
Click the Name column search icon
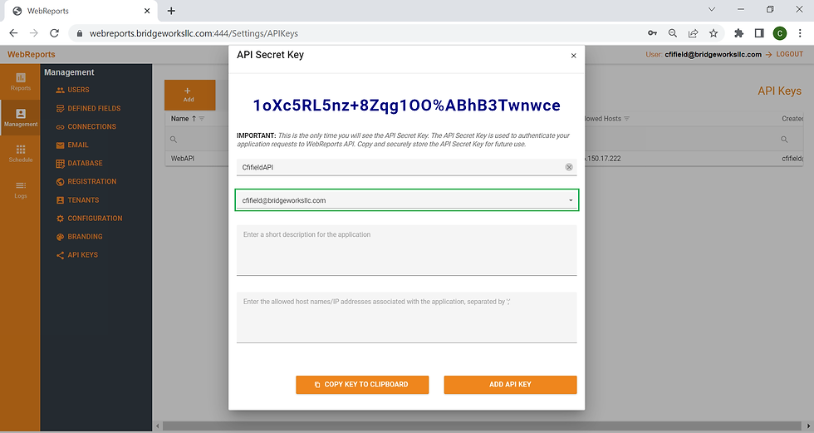click(174, 139)
